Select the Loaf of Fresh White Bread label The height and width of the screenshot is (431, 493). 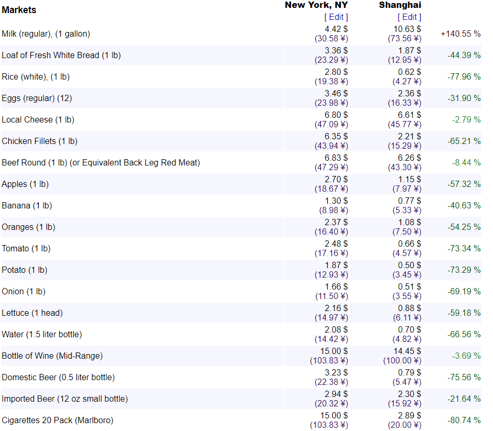click(61, 56)
